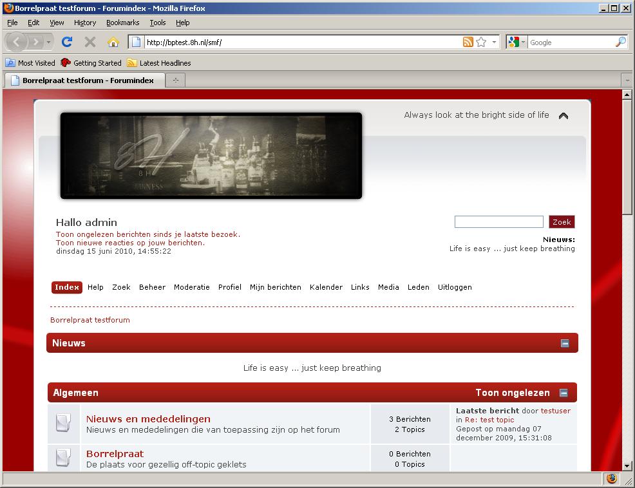This screenshot has height=488, width=635.
Task: Open the list all tabs dropdown
Action: click(626, 80)
